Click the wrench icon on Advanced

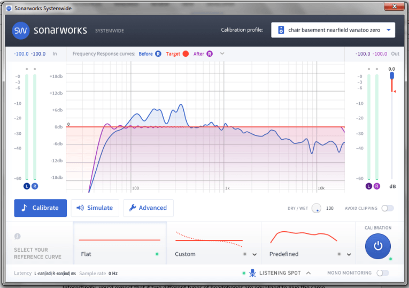(x=133, y=208)
